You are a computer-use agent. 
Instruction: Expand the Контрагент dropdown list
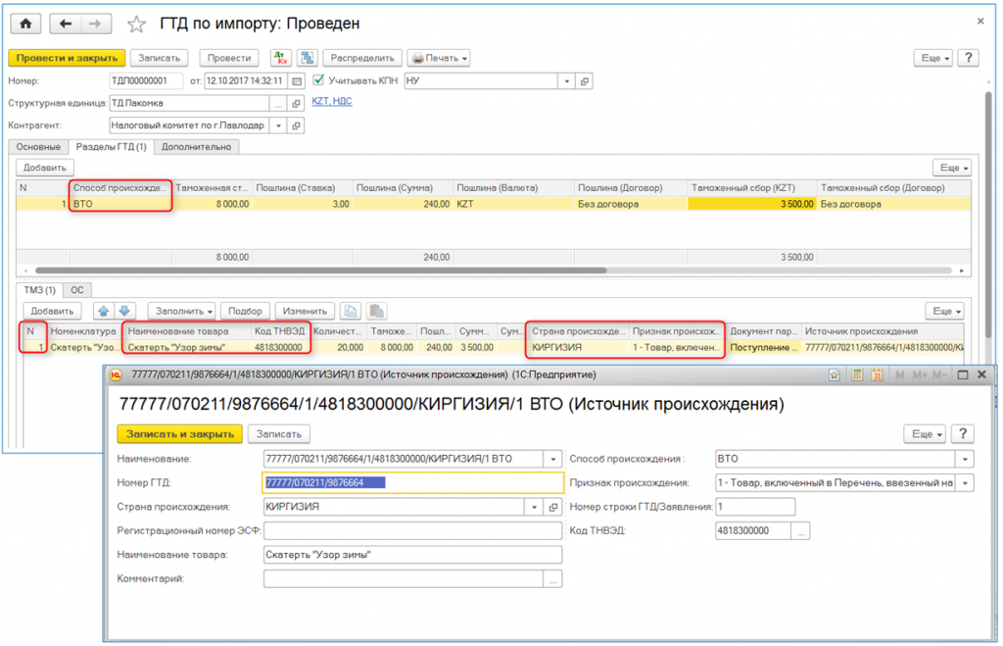coord(277,125)
